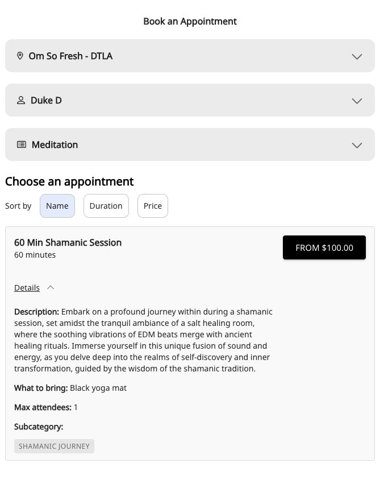This screenshot has width=388, height=488.
Task: Click the location pin icon
Action: (20, 56)
